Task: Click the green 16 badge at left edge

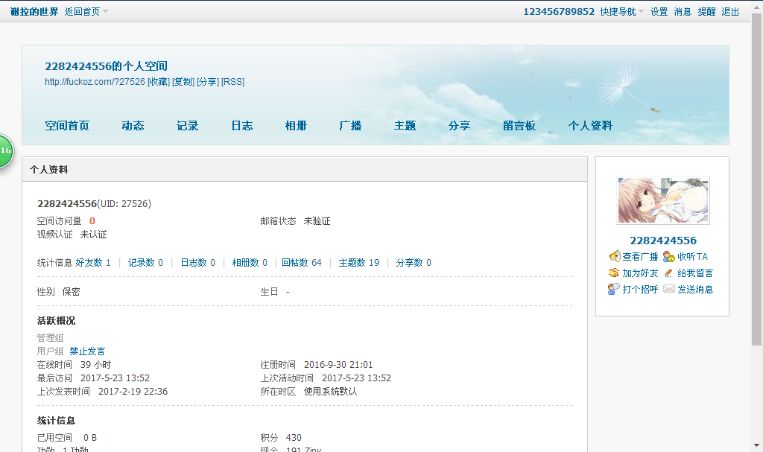Action: [x=6, y=151]
